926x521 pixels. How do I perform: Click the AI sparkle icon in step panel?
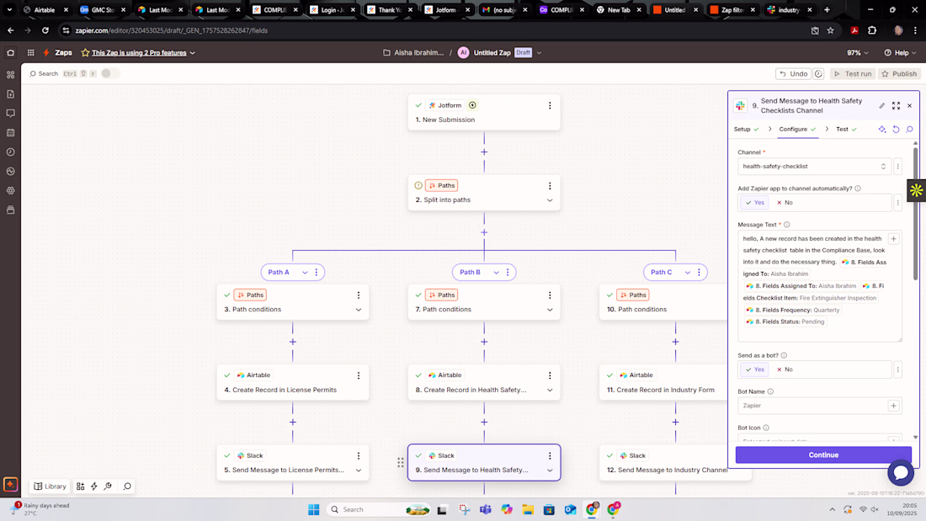click(882, 130)
